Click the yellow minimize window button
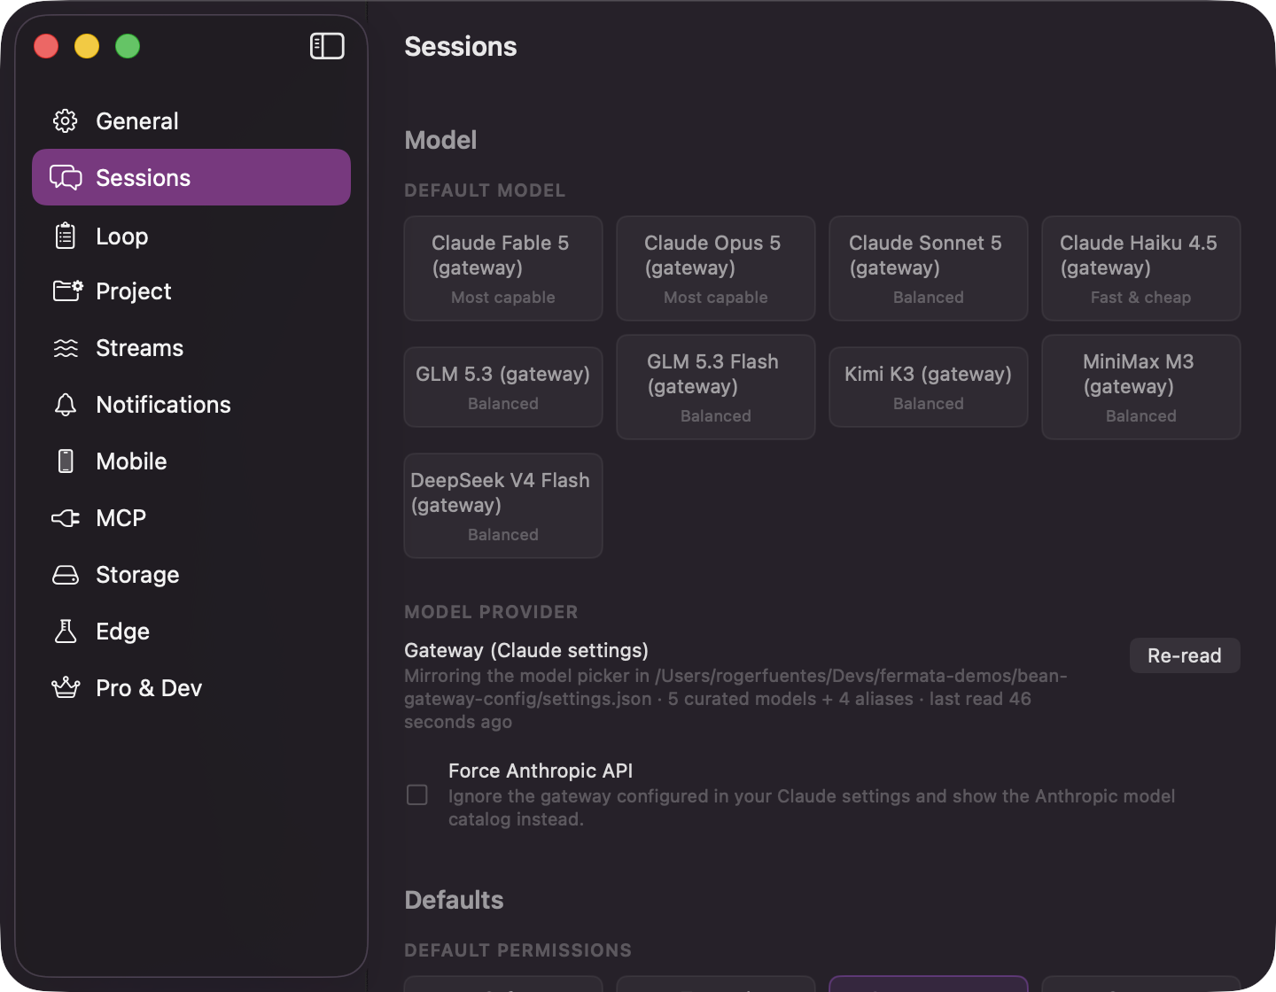Image resolution: width=1276 pixels, height=992 pixels. [87, 46]
